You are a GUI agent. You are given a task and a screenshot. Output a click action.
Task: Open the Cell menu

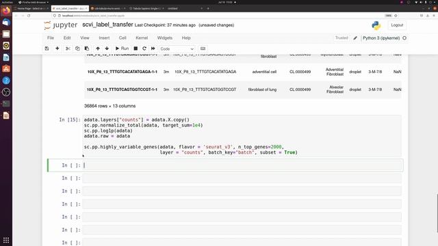123,38
